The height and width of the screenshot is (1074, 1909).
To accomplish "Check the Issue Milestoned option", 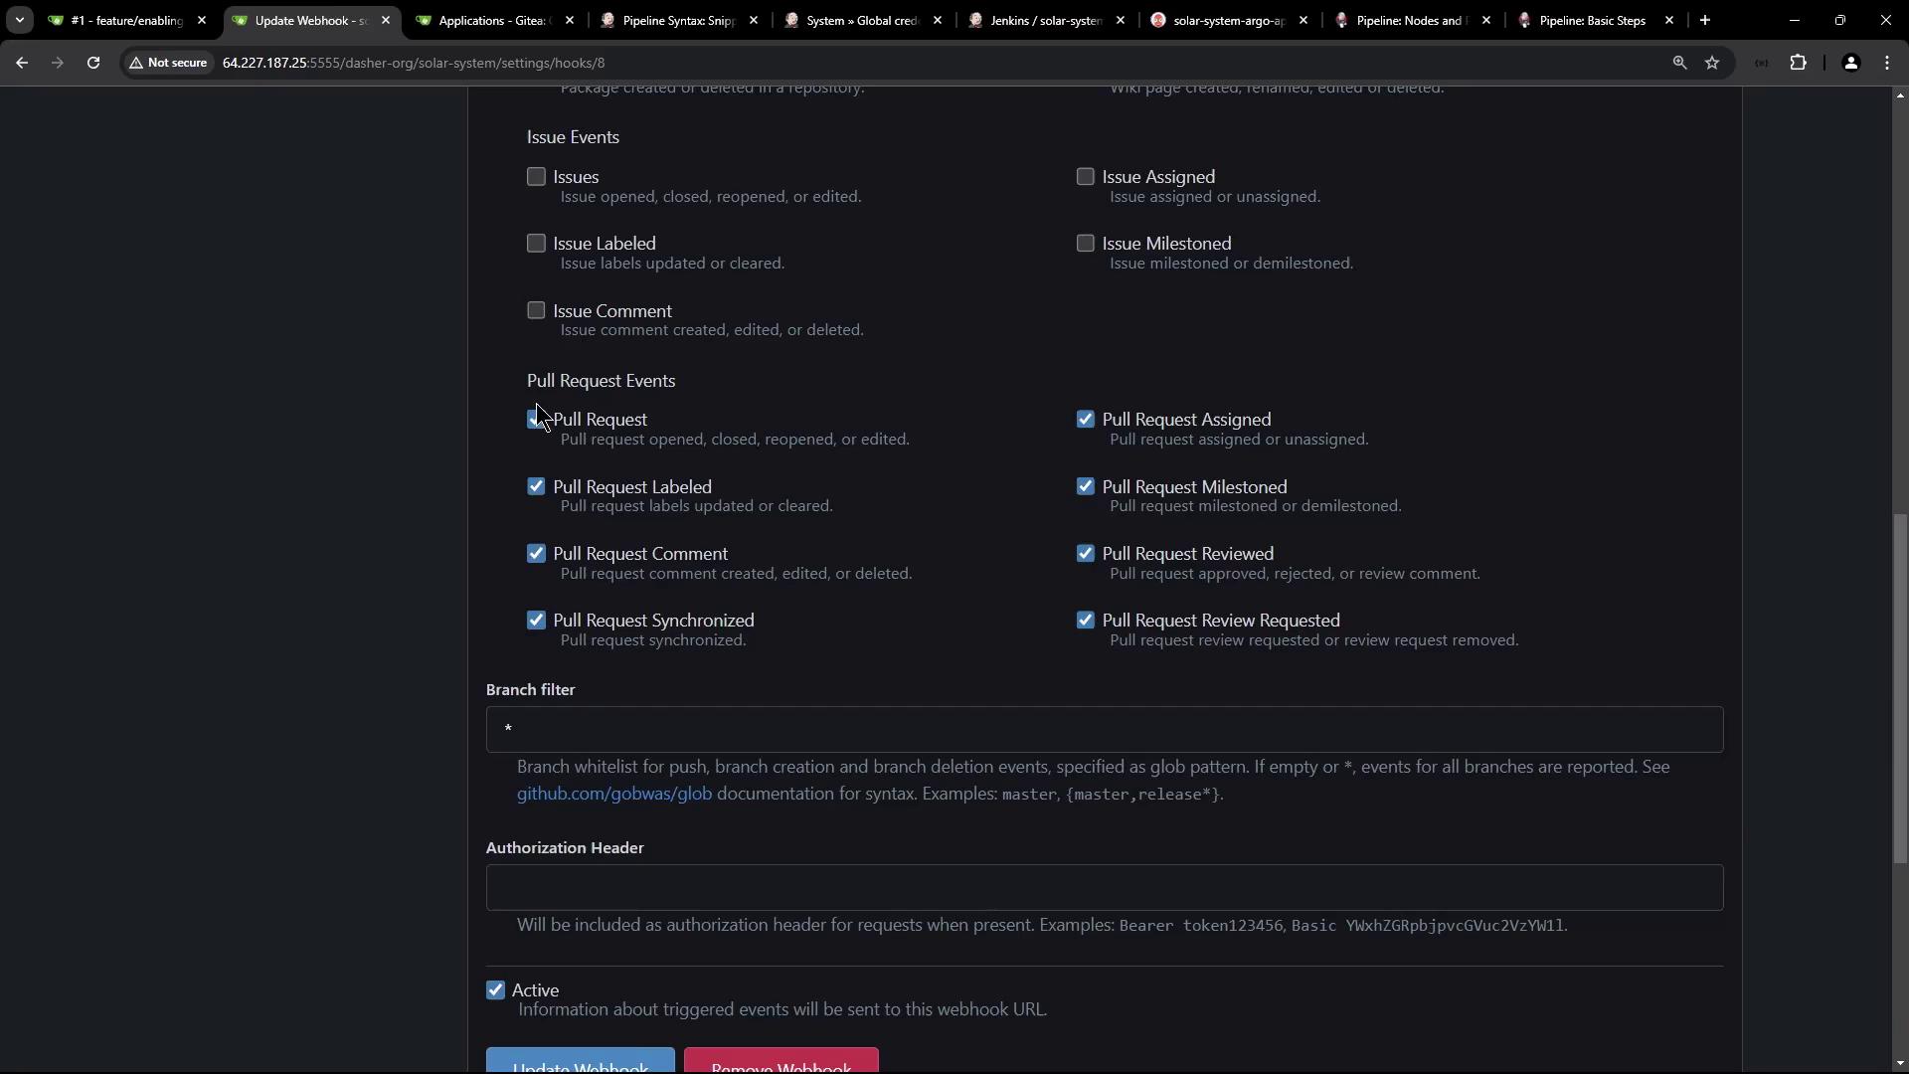I will pos(1085,244).
